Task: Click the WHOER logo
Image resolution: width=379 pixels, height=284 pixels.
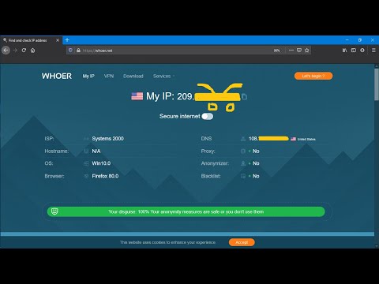Action: pyautogui.click(x=57, y=76)
